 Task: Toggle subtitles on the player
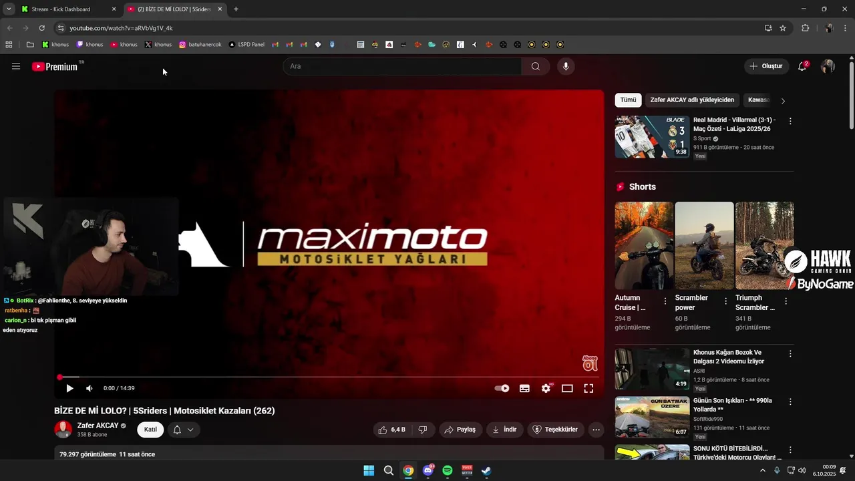click(525, 388)
